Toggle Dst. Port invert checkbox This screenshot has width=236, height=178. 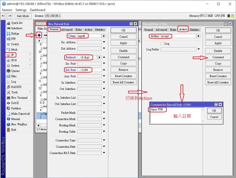point(79,70)
